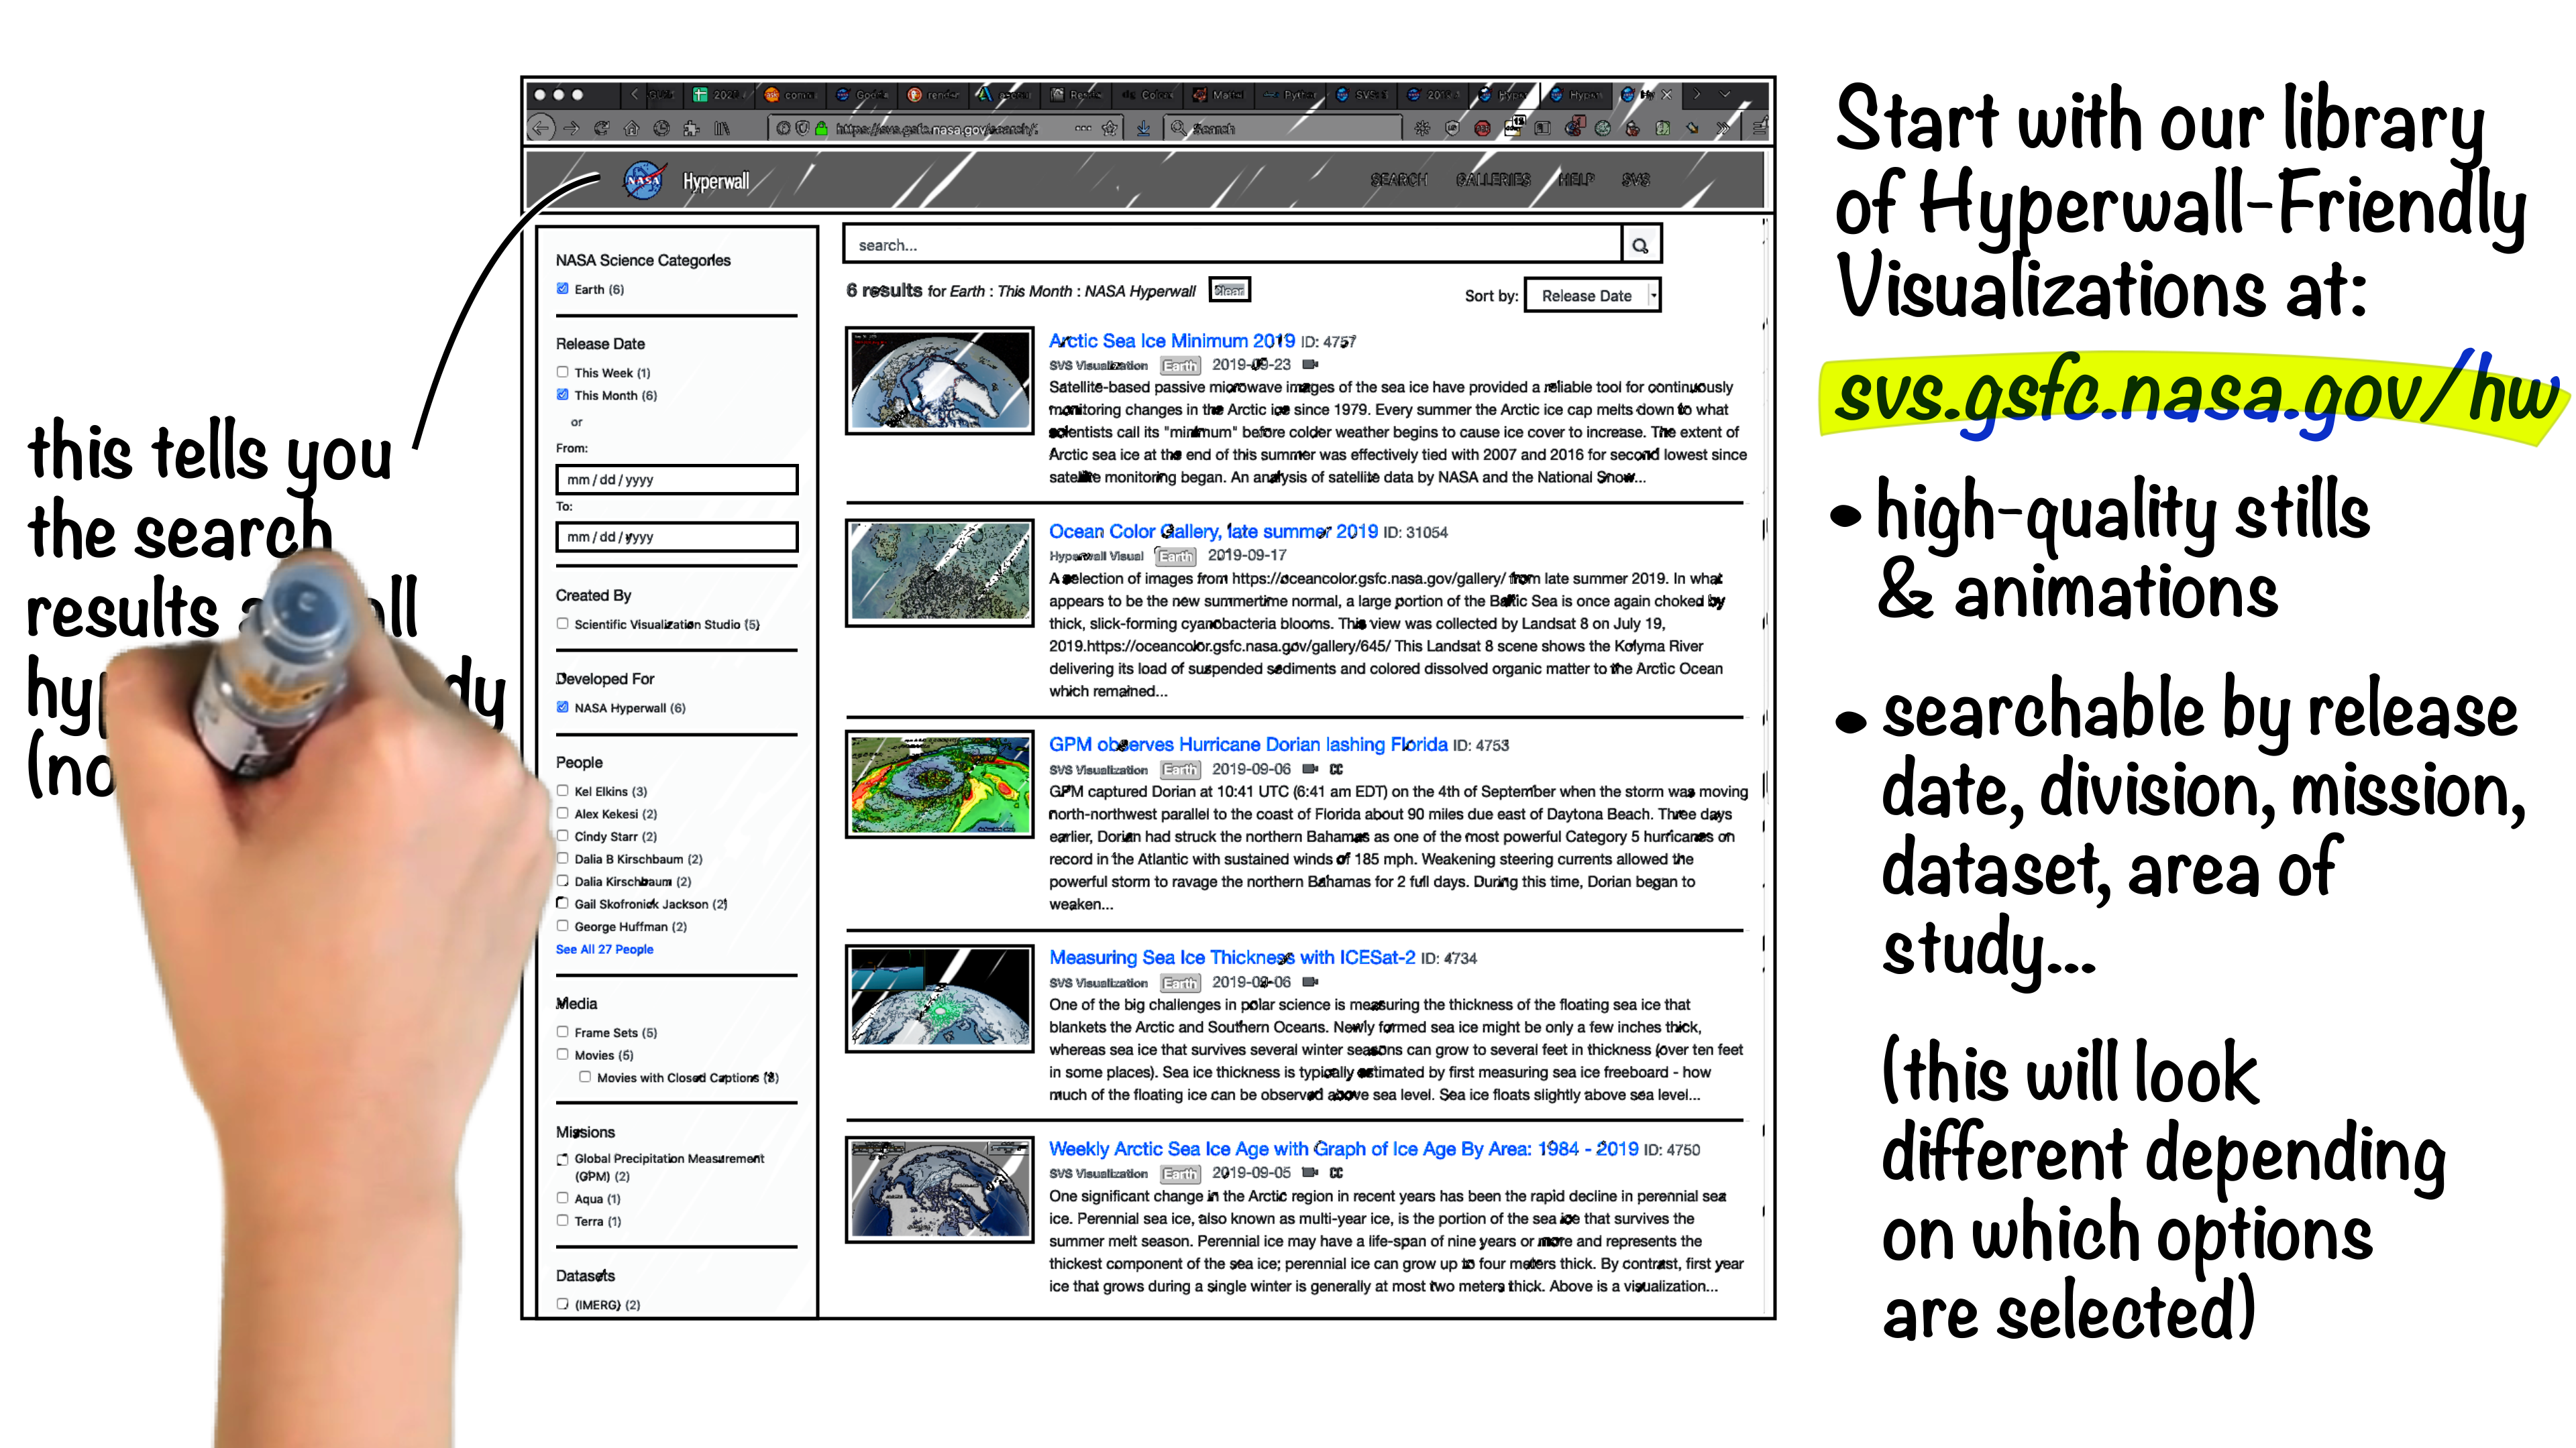Open the Arctic Sea Ice Minimum 2019 link
2576x1448 pixels.
pyautogui.click(x=1171, y=341)
